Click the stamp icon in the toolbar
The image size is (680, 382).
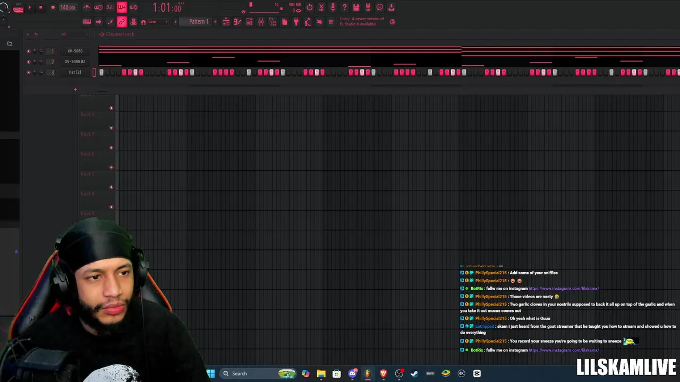(133, 22)
